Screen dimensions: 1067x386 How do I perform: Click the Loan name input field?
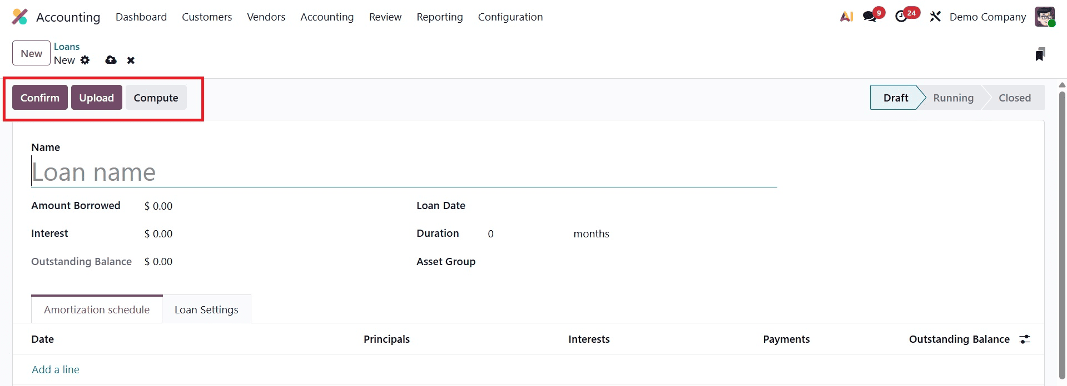click(404, 172)
